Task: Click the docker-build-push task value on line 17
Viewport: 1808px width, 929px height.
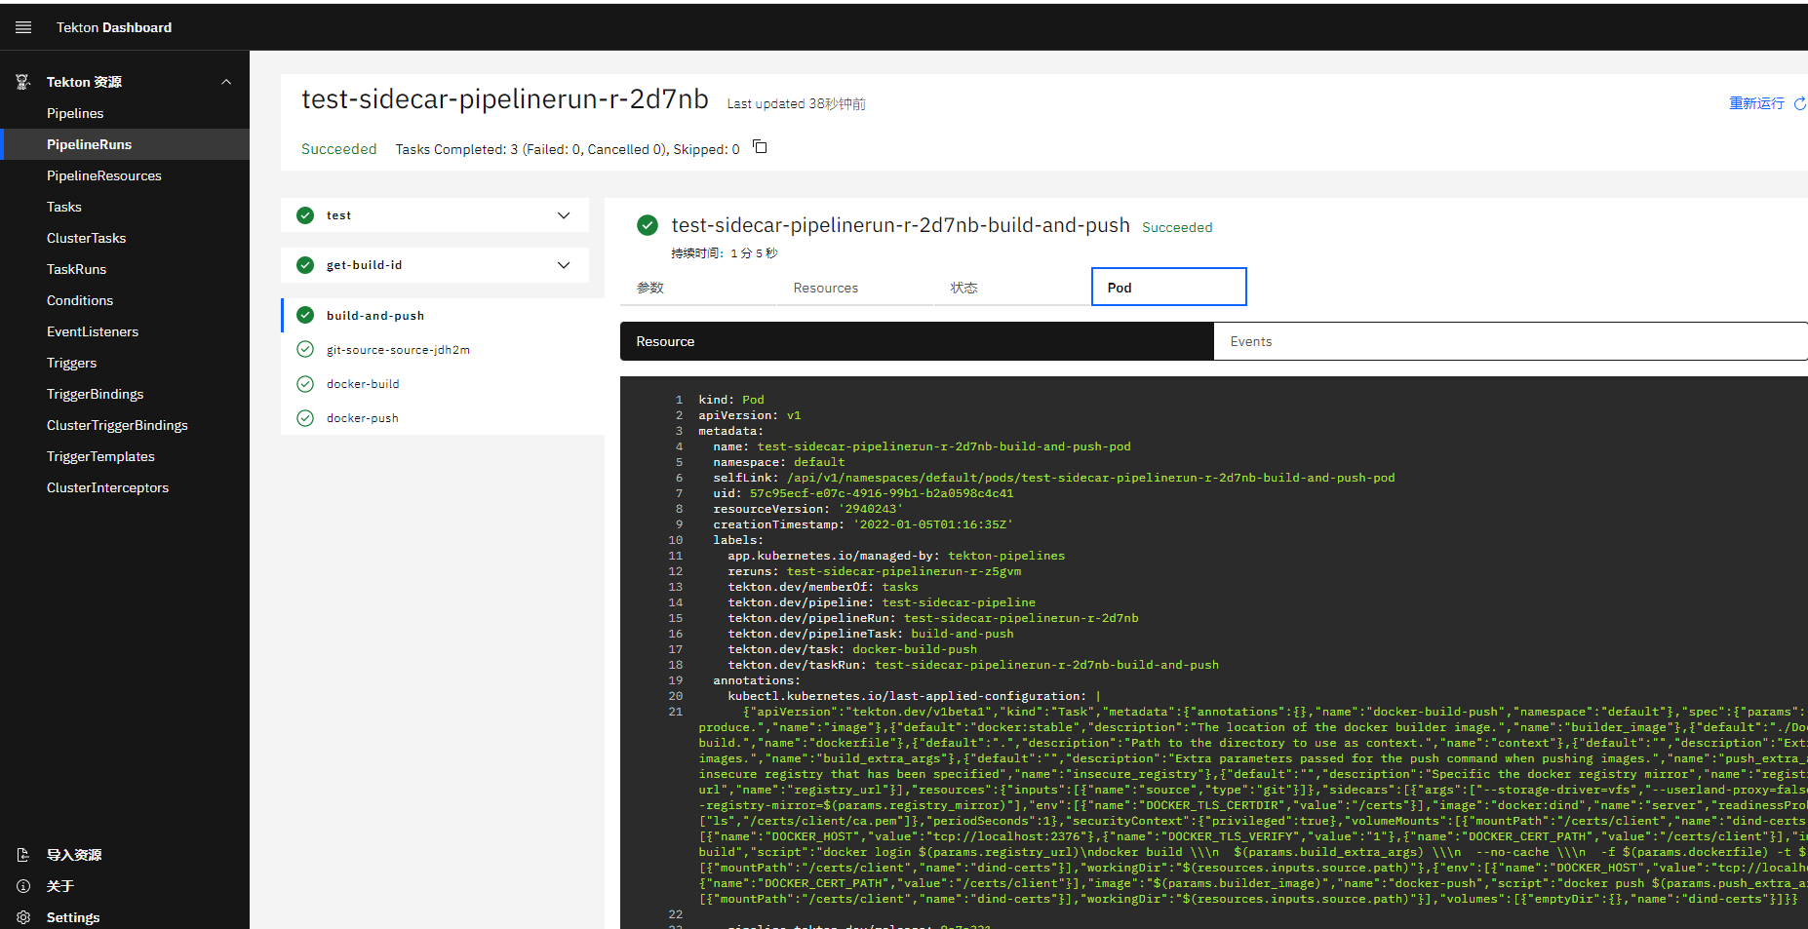Action: pyautogui.click(x=915, y=649)
